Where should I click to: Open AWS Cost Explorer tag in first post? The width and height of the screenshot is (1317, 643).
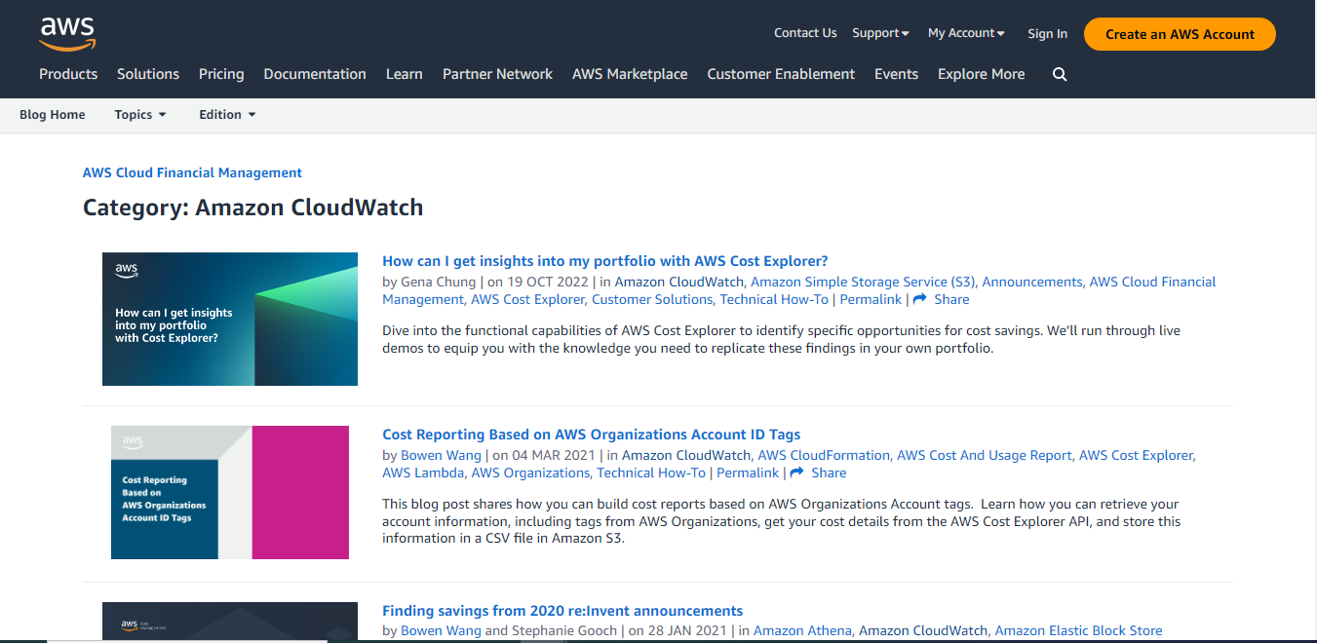[x=527, y=299]
